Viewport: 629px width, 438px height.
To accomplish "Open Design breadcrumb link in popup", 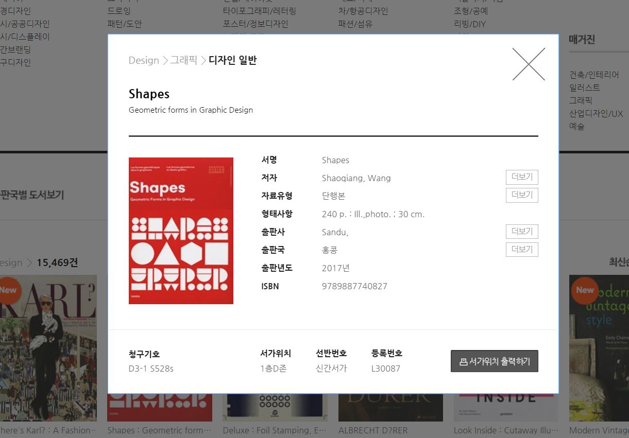I will tap(144, 60).
